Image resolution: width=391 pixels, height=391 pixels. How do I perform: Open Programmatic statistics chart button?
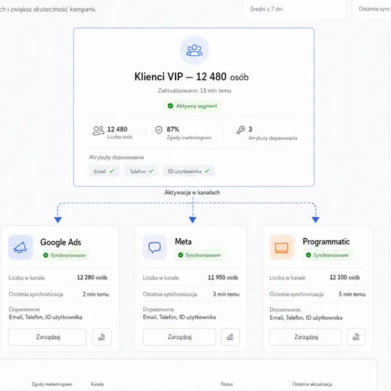tap(356, 337)
